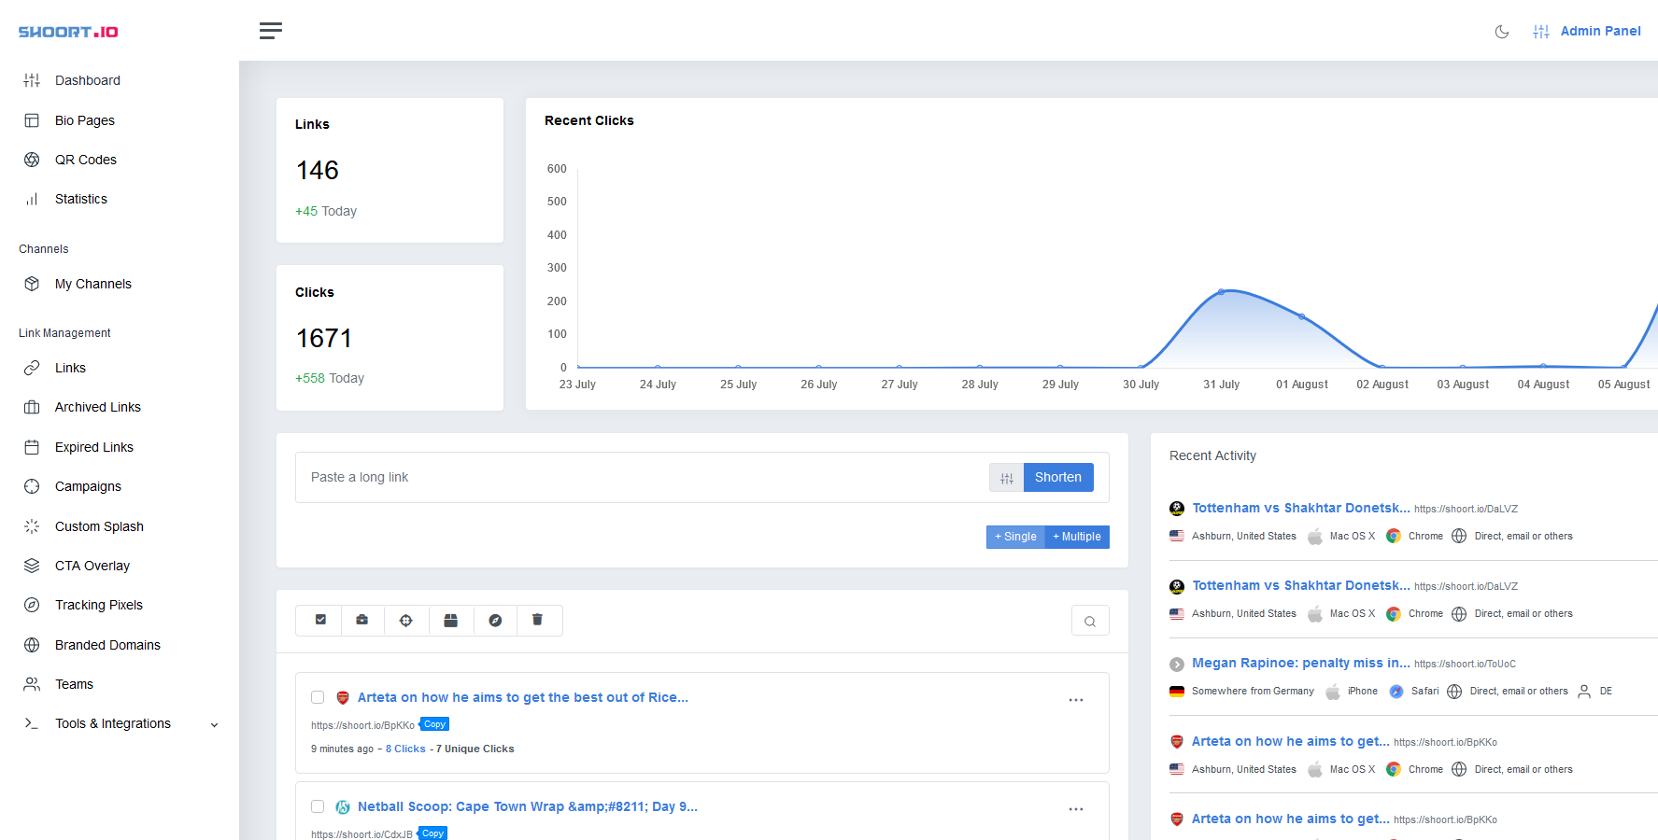Viewport: 1658px width, 840px height.
Task: Open the Archived Links section
Action: click(x=98, y=406)
